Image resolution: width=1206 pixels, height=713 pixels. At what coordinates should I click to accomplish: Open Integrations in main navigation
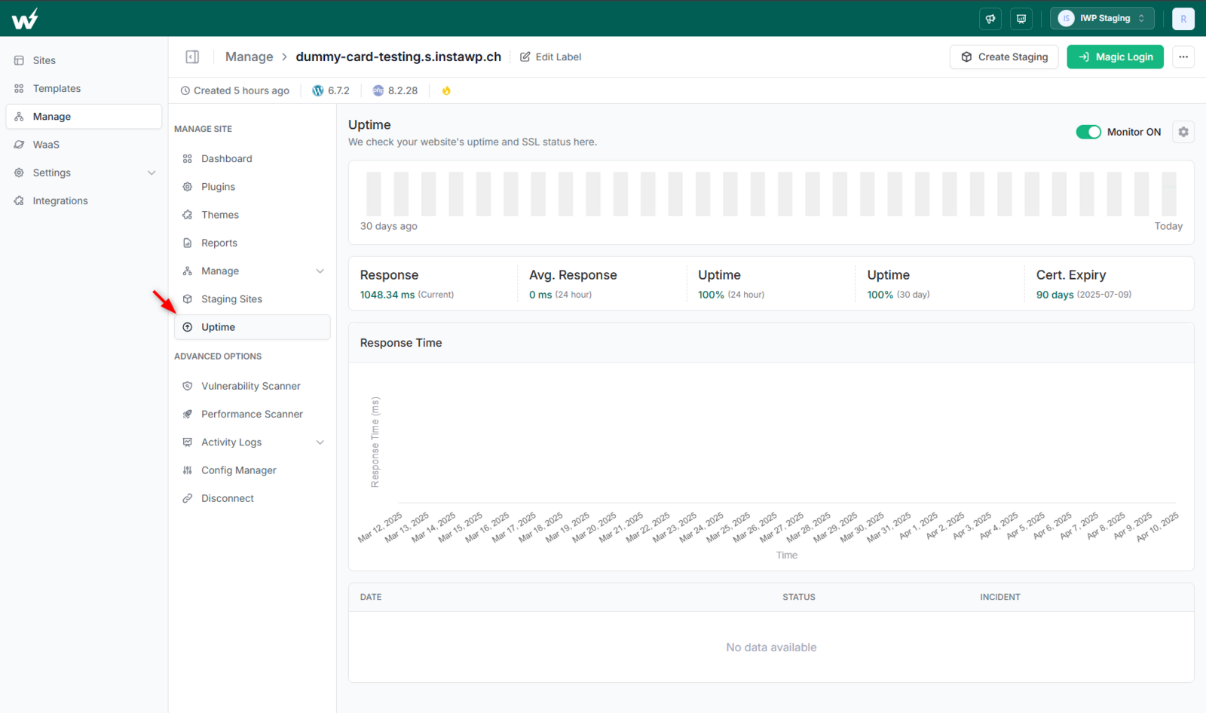click(x=84, y=200)
